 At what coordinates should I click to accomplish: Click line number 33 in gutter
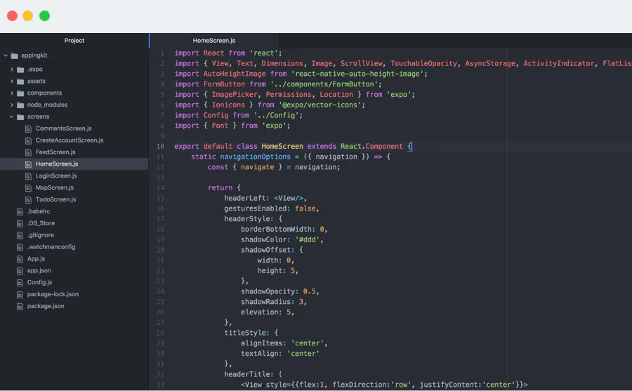click(160, 385)
